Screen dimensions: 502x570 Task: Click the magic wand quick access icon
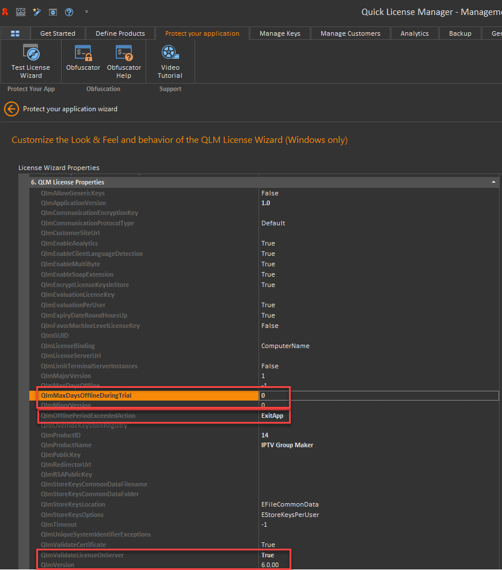pyautogui.click(x=37, y=12)
